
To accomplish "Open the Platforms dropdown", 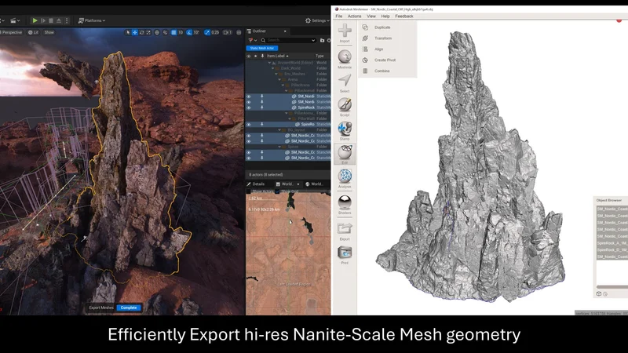I will click(92, 20).
